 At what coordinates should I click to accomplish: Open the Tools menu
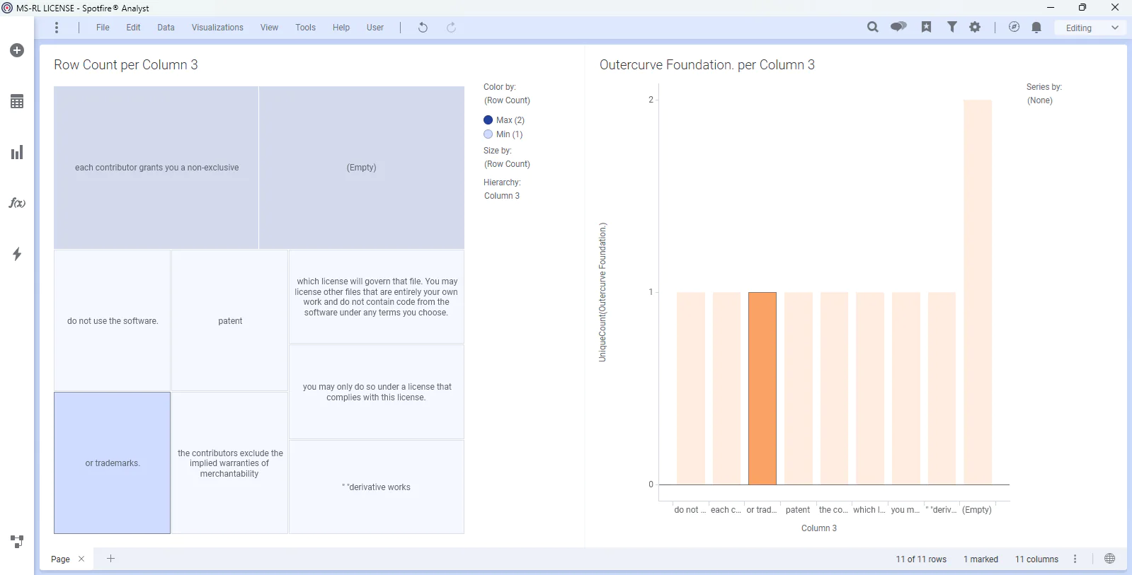pos(305,28)
